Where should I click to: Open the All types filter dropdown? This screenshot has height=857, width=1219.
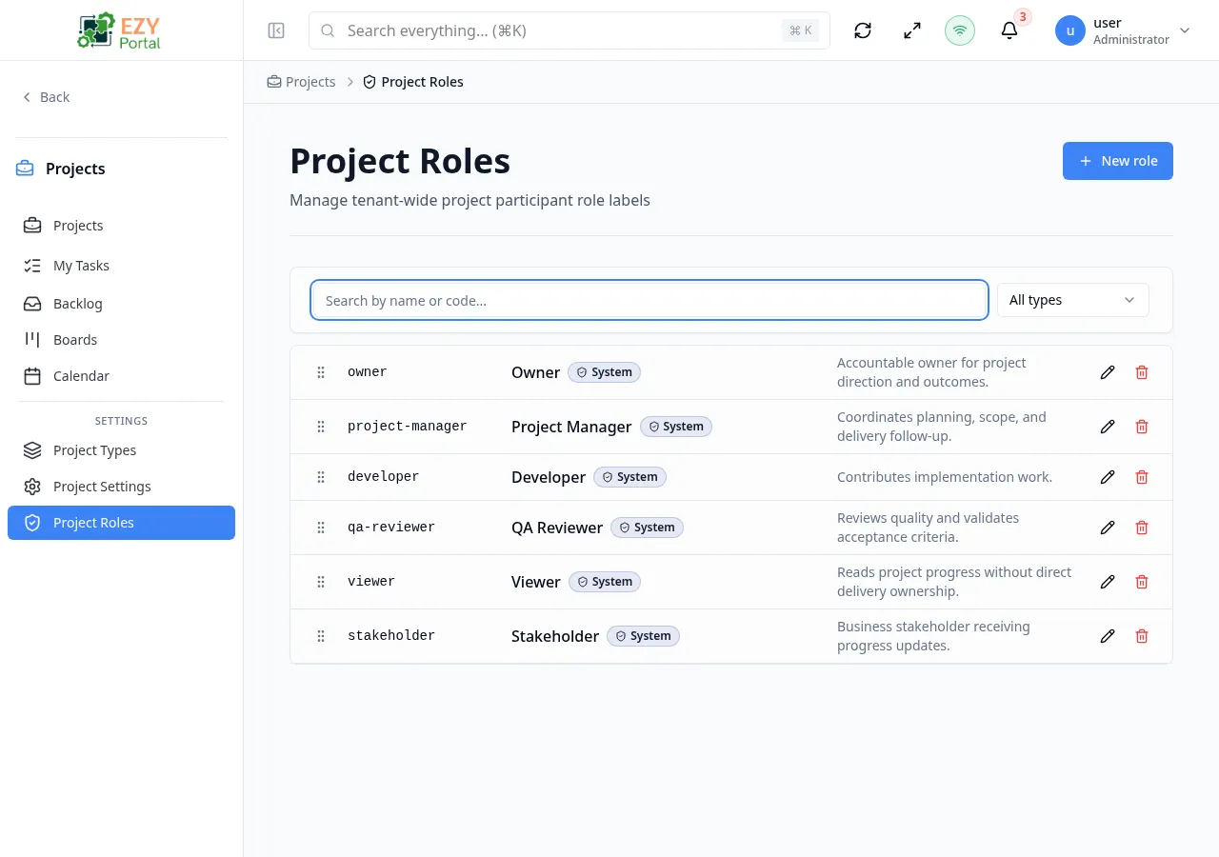point(1072,300)
